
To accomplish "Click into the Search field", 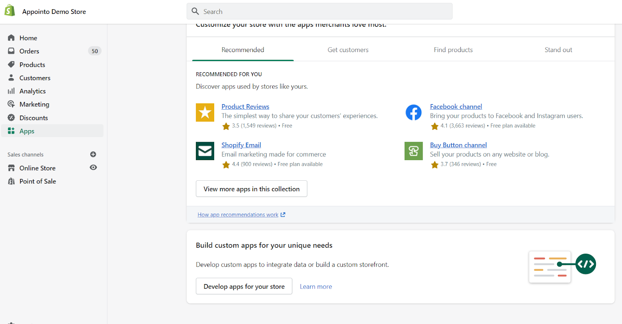I will pos(320,11).
